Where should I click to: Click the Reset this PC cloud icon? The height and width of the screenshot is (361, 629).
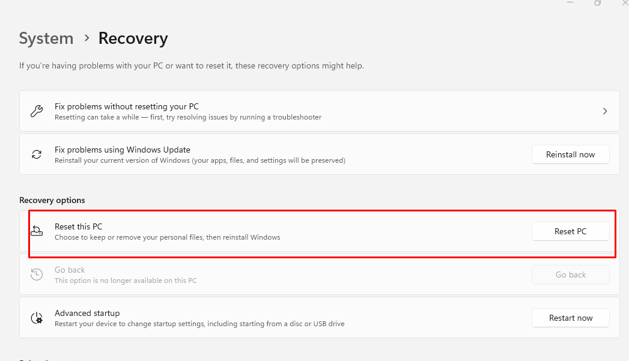[37, 231]
